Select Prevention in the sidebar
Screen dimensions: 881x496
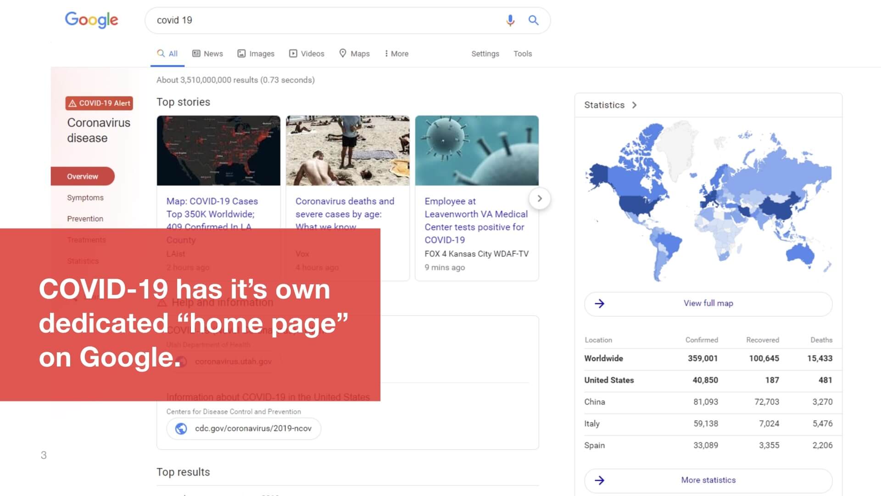coord(85,219)
